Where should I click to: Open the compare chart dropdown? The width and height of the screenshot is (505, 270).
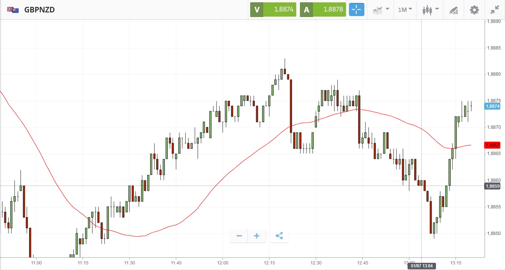(381, 10)
